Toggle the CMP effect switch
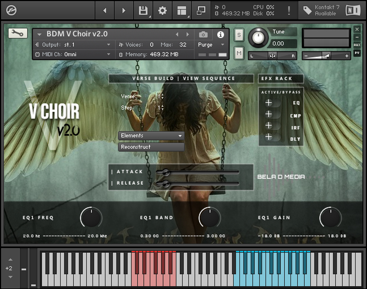 click(x=272, y=114)
